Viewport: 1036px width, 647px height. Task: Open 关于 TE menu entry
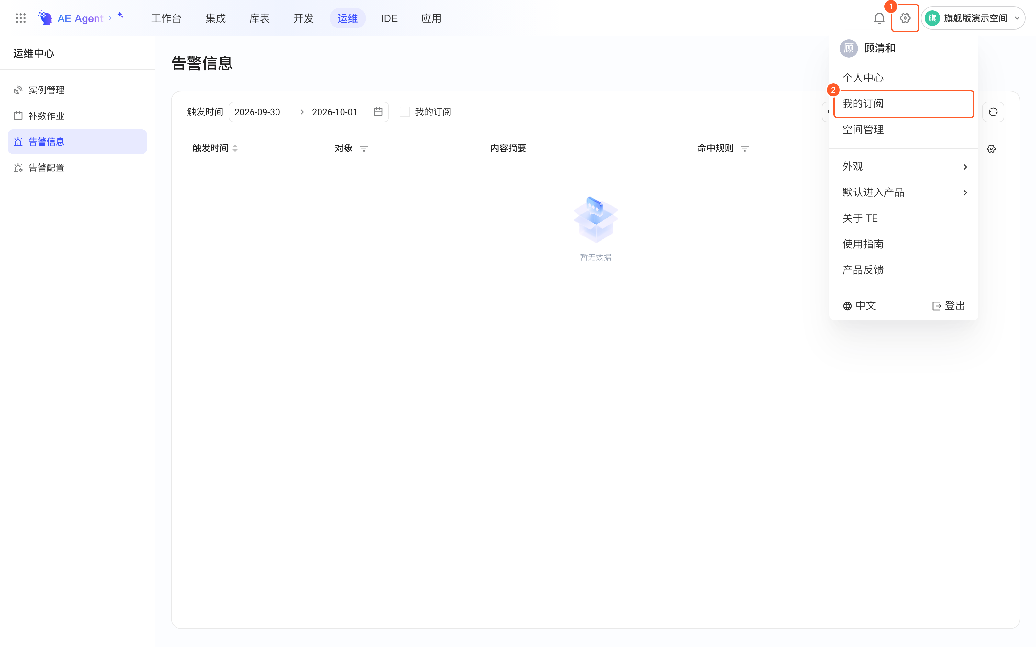[x=904, y=218]
